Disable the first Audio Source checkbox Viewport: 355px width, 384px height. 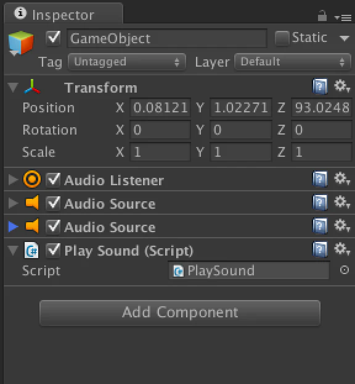pos(53,203)
